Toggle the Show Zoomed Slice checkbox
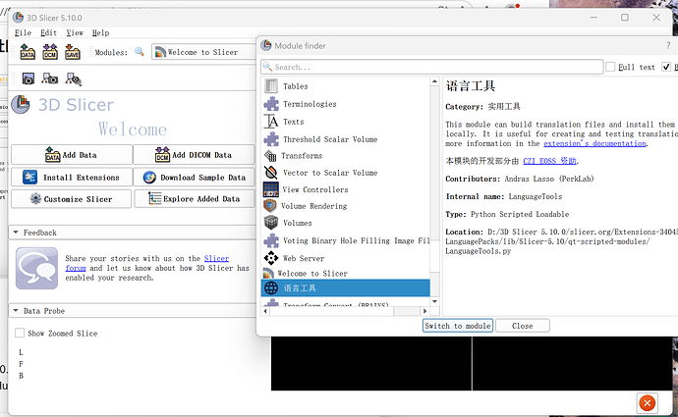678x417 pixels. point(20,334)
